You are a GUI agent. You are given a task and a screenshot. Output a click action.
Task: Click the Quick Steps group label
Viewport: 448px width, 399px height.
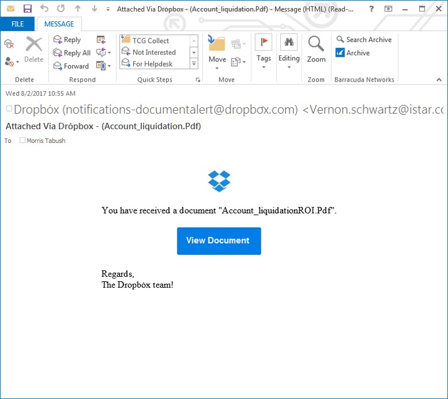tap(155, 80)
